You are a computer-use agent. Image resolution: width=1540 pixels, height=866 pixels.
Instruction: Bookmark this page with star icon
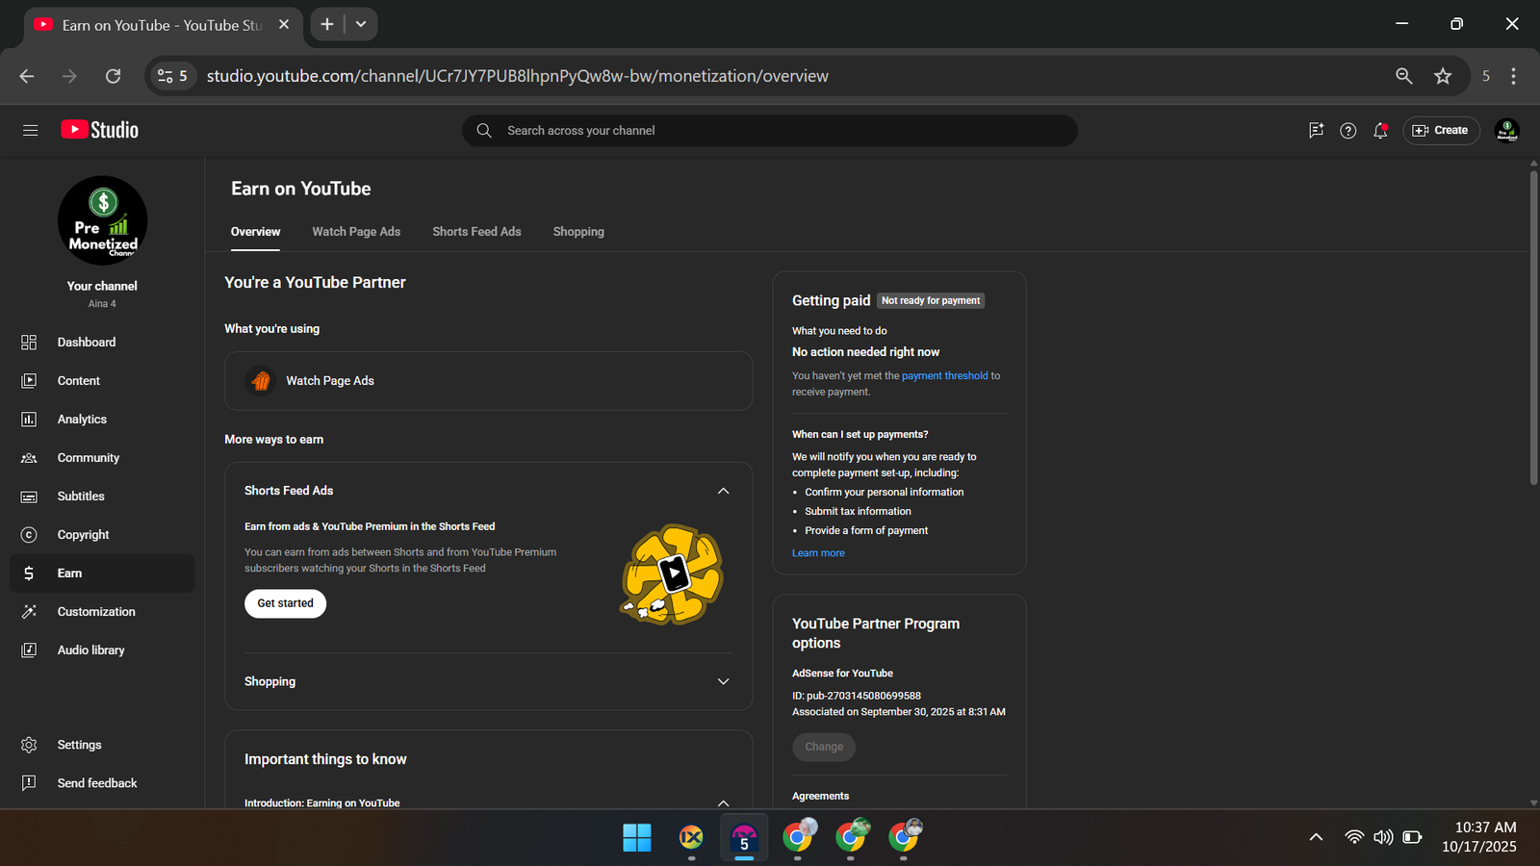(1442, 76)
